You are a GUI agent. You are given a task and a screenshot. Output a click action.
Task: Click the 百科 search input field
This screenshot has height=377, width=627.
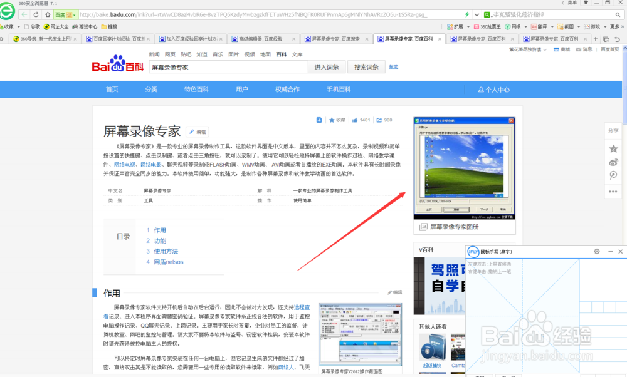[228, 67]
